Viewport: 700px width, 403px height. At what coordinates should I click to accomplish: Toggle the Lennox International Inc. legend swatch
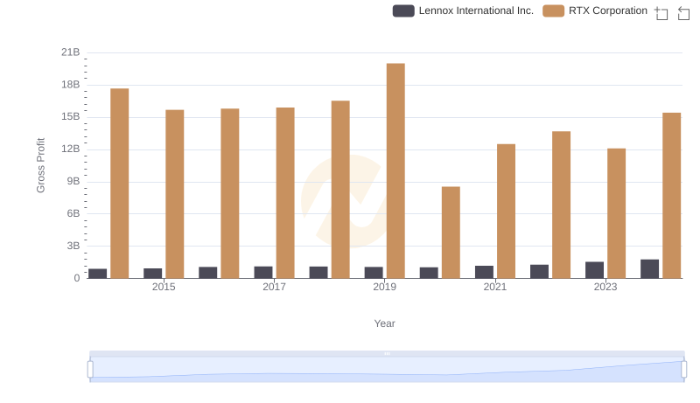tap(403, 10)
